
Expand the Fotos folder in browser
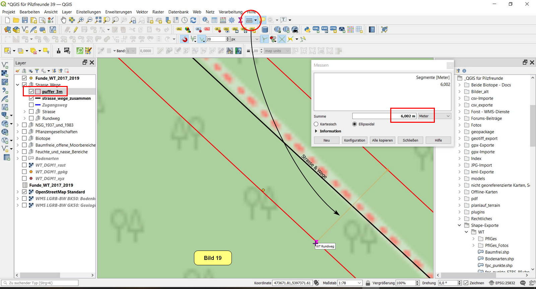pos(460,125)
